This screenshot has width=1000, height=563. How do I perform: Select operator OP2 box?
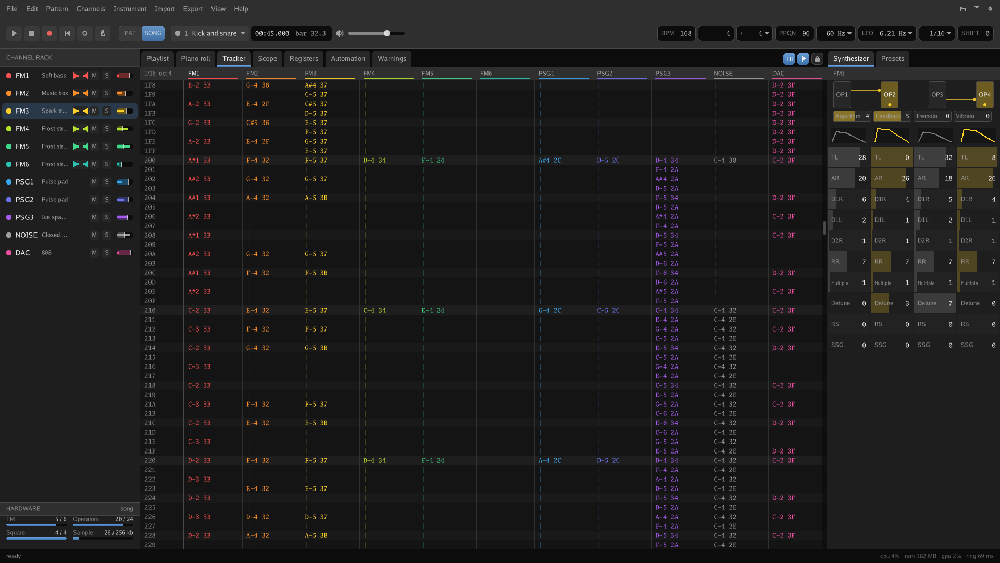890,95
